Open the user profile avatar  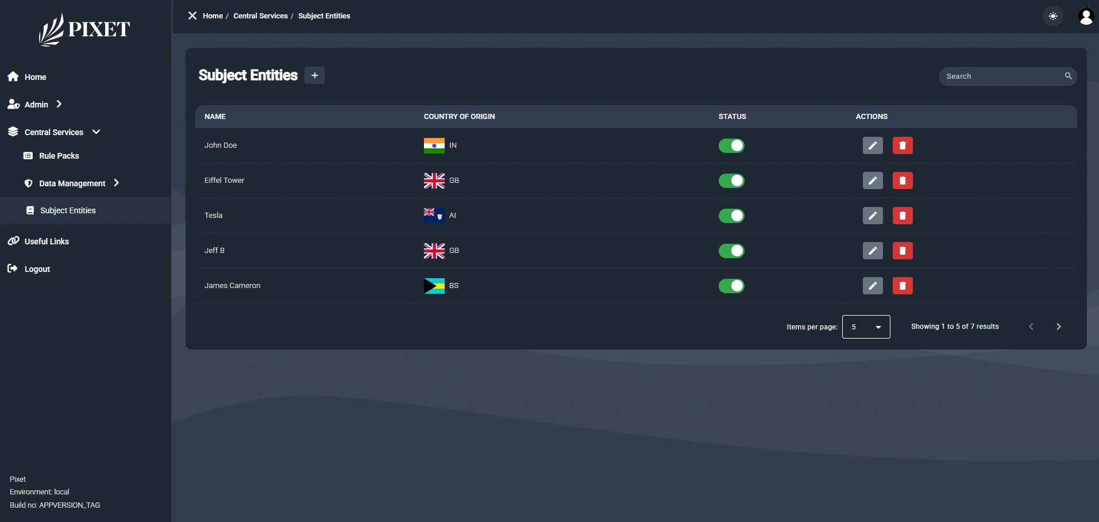click(x=1085, y=16)
